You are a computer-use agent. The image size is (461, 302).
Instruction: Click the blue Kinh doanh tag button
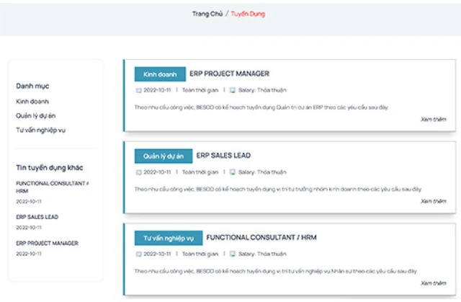point(160,74)
